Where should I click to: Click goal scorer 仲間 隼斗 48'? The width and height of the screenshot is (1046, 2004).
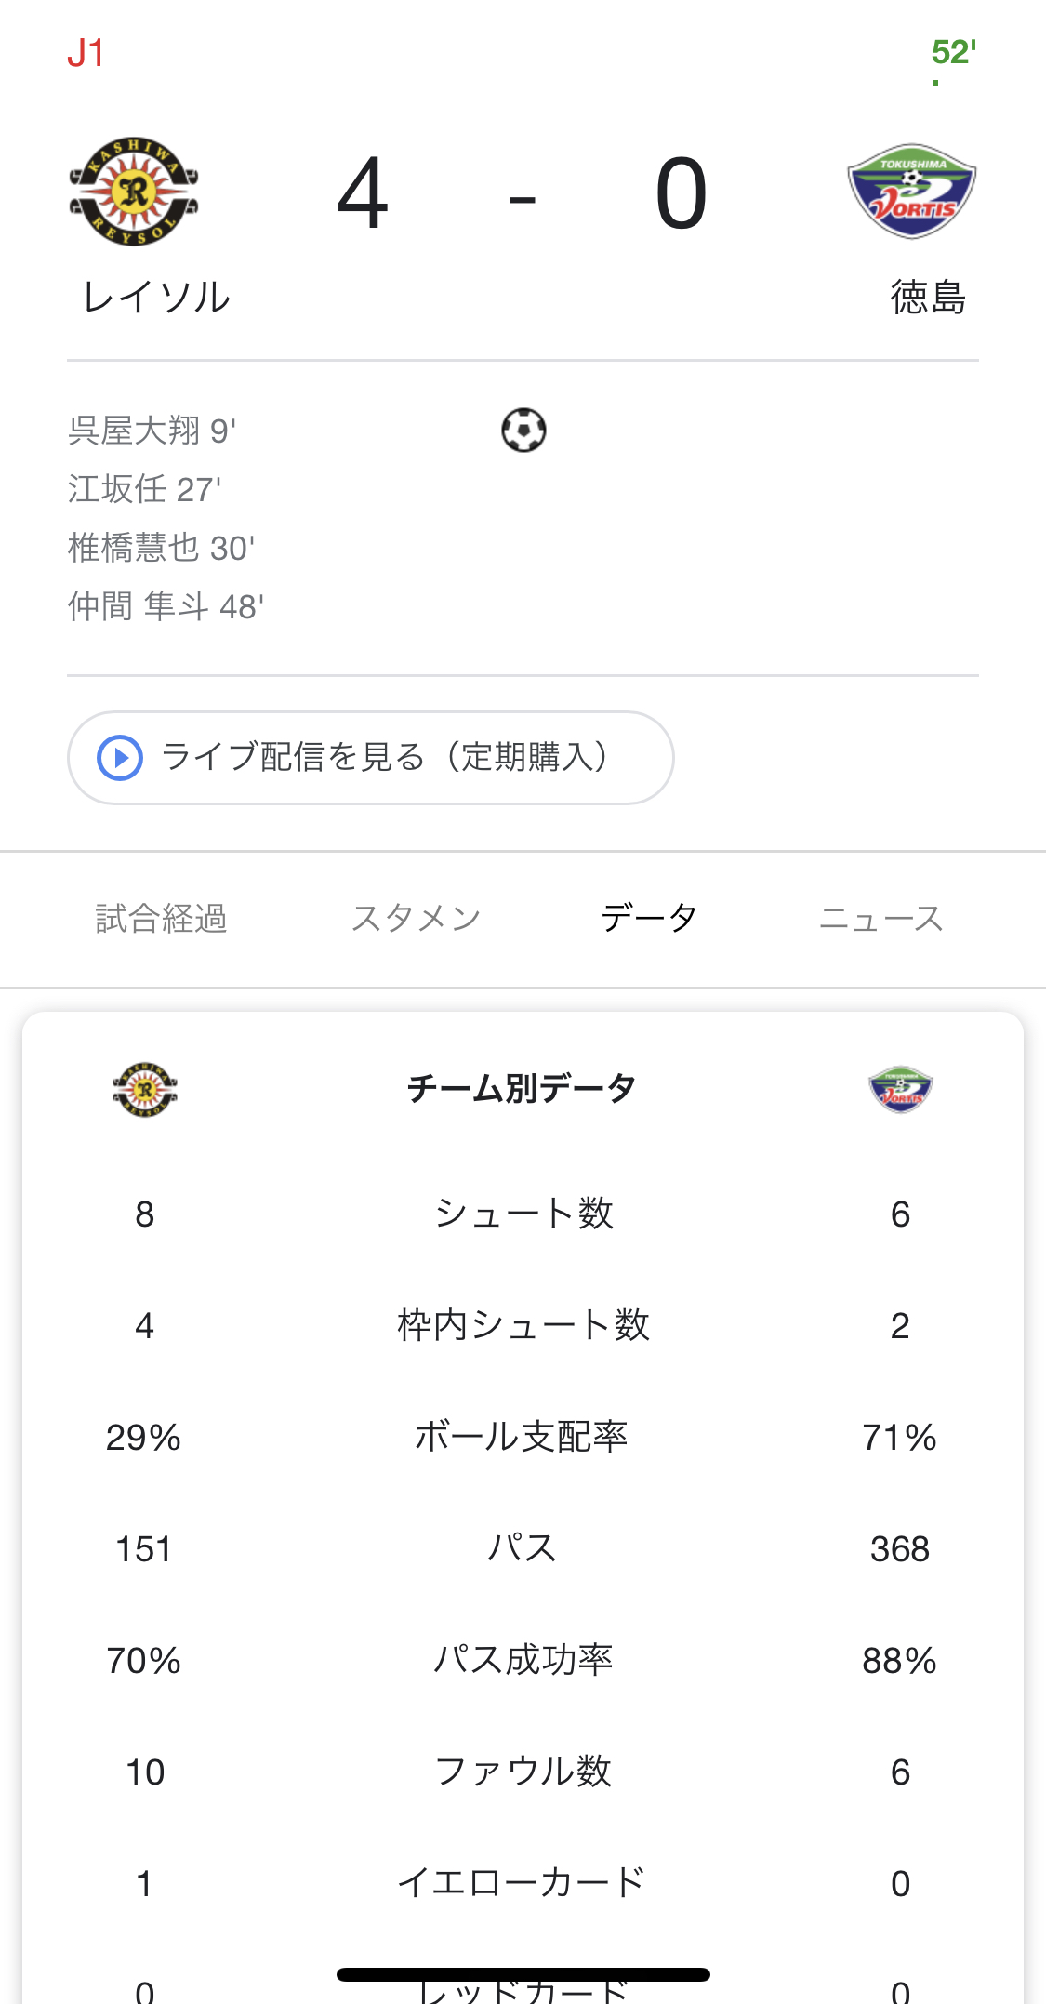click(x=166, y=606)
